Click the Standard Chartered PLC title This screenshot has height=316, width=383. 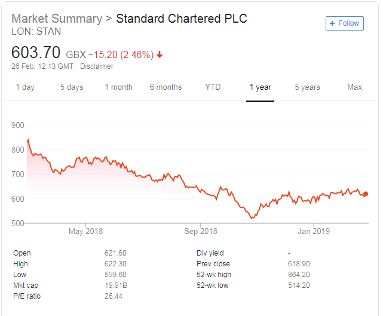182,19
